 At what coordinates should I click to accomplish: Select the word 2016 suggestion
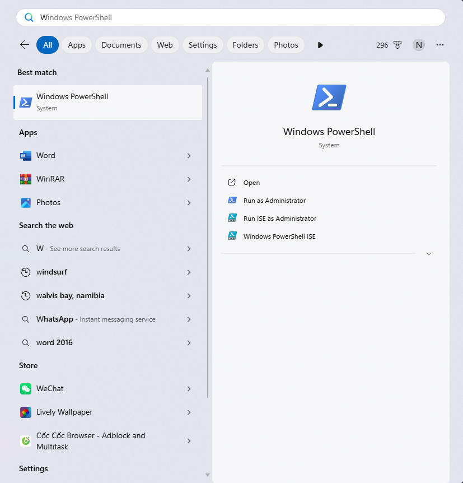click(107, 343)
